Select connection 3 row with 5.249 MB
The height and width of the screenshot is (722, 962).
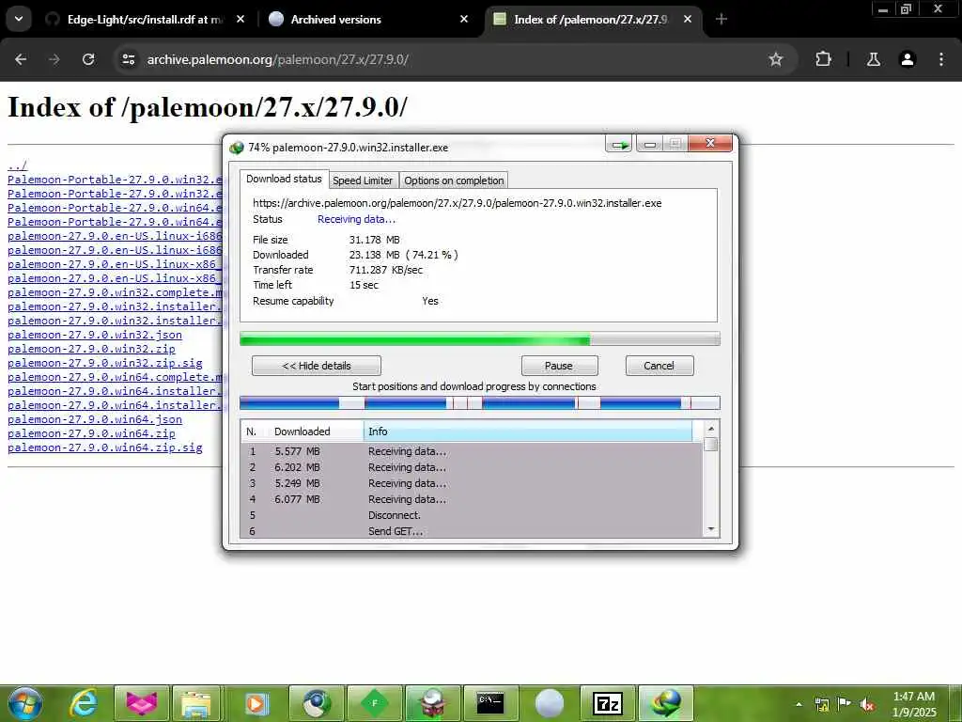click(473, 483)
